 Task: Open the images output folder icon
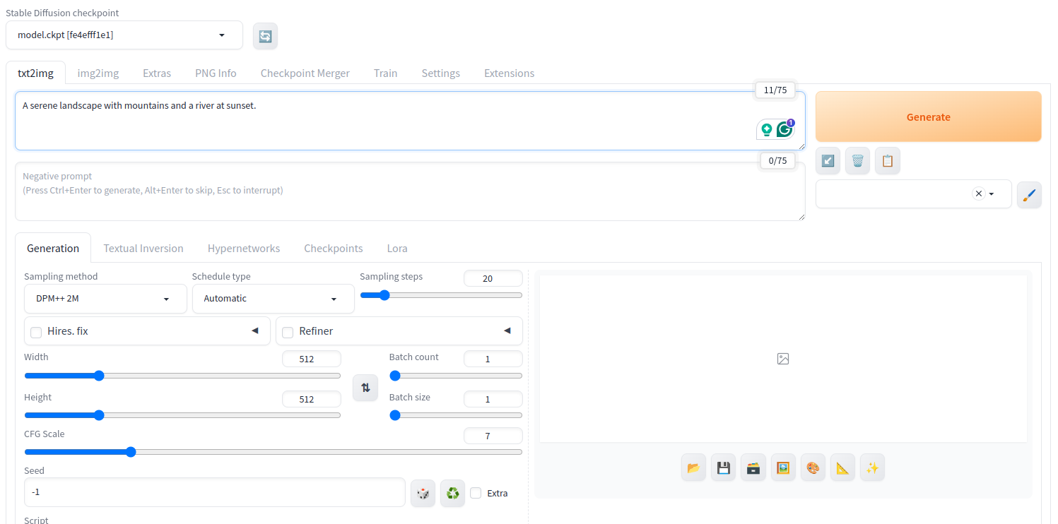tap(693, 468)
